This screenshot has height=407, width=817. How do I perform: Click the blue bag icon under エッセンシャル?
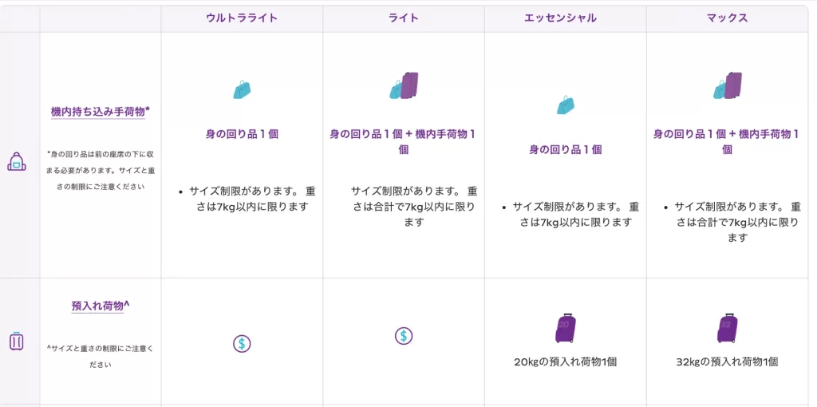tap(566, 105)
